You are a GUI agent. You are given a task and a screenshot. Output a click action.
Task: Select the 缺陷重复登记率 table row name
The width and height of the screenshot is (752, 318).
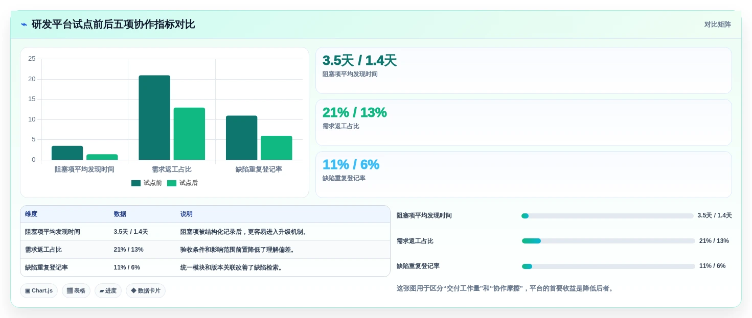click(x=47, y=267)
